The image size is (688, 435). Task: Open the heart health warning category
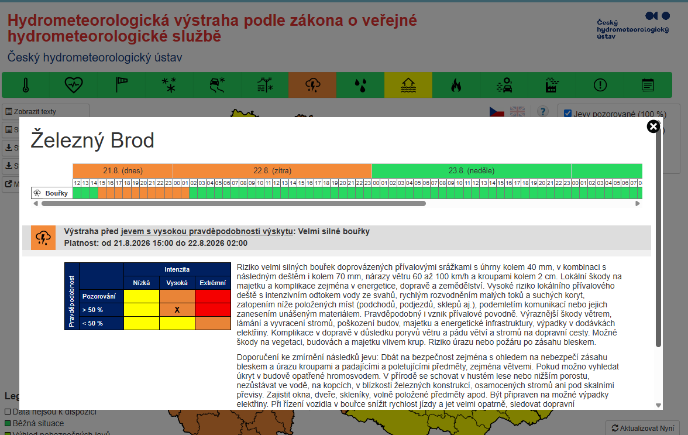pyautogui.click(x=74, y=85)
